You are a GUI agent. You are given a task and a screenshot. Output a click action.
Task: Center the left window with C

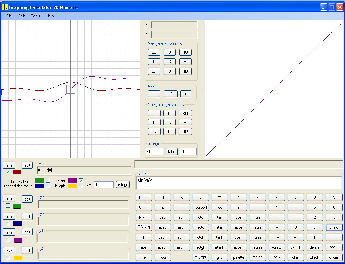point(170,61)
